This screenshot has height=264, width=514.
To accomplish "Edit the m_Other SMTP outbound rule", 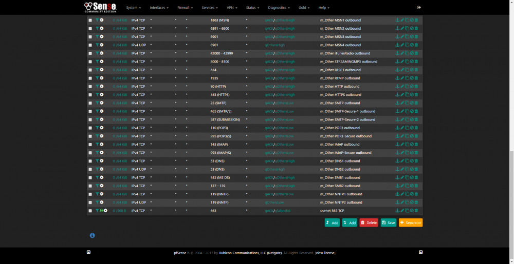I will tap(402, 103).
